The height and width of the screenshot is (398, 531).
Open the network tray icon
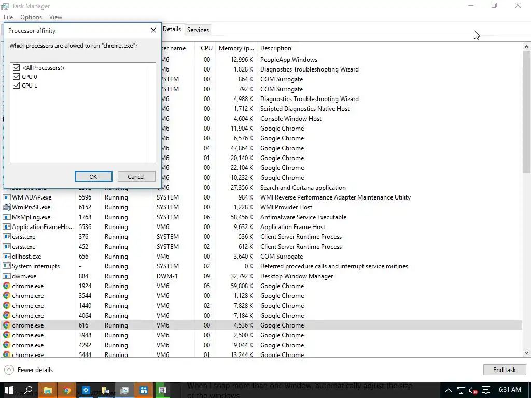click(460, 390)
